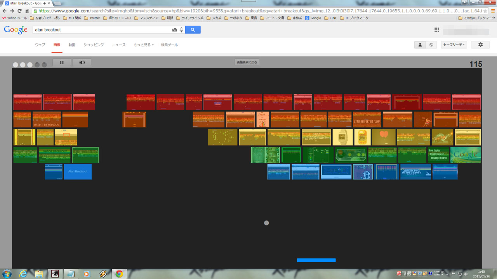497x279 pixels.
Task: Click the blue Atari Breakout brick
Action: pos(78,172)
